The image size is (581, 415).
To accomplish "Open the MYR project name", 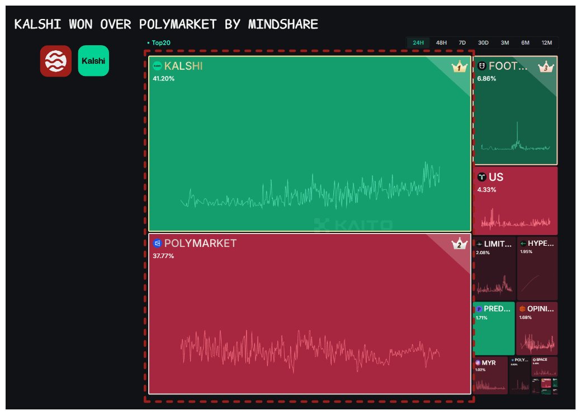I will pos(488,363).
